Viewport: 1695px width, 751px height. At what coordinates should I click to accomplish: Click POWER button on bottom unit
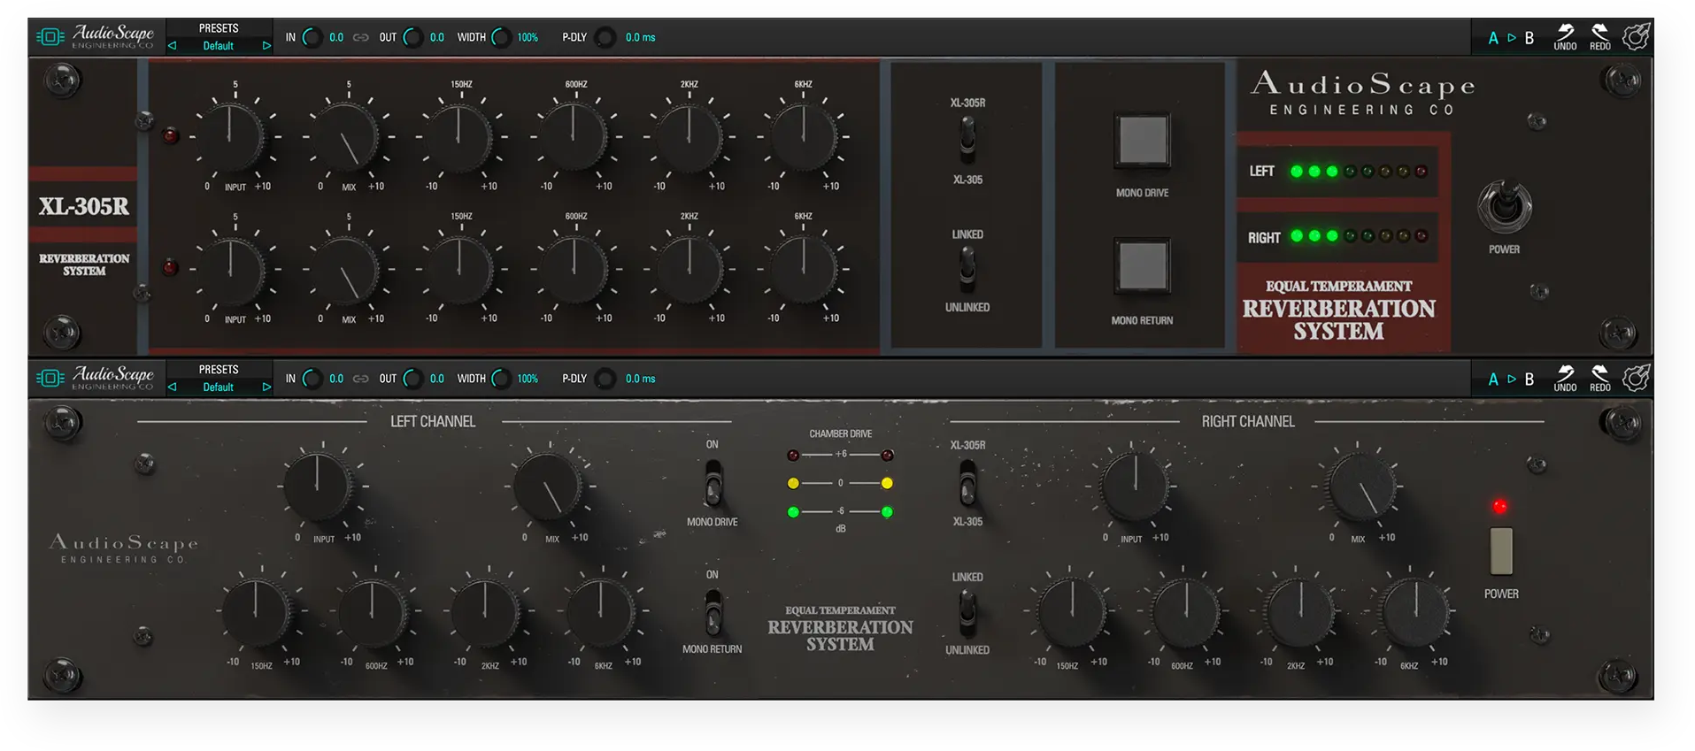(1501, 551)
